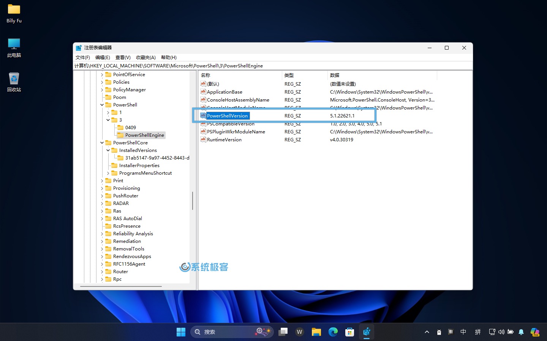The image size is (547, 341).
Task: Expand the PolicyManager key
Action: point(102,90)
